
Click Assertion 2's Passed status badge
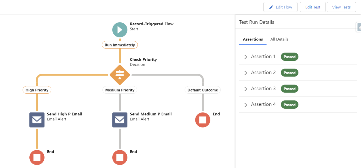click(289, 73)
